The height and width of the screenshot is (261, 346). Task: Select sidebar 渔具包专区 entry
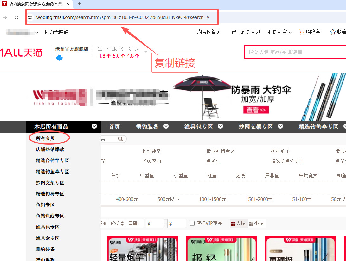tap(48, 227)
